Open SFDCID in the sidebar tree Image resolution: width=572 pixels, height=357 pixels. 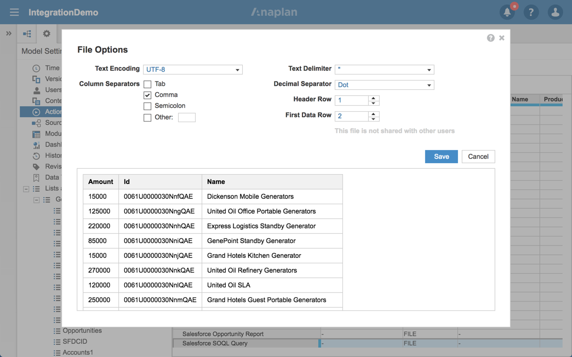[x=75, y=342]
